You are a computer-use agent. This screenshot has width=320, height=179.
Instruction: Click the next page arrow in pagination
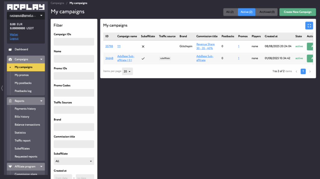pyautogui.click(x=310, y=72)
